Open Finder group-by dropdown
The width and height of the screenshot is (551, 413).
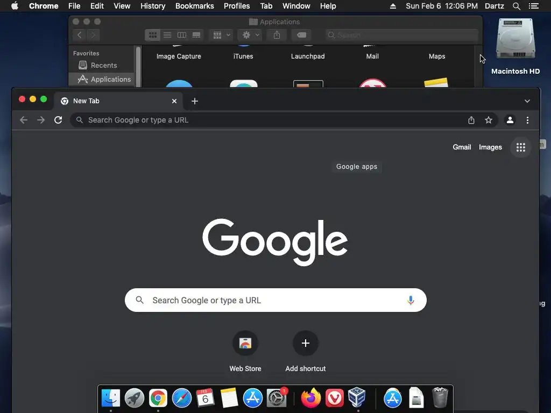pyautogui.click(x=221, y=35)
